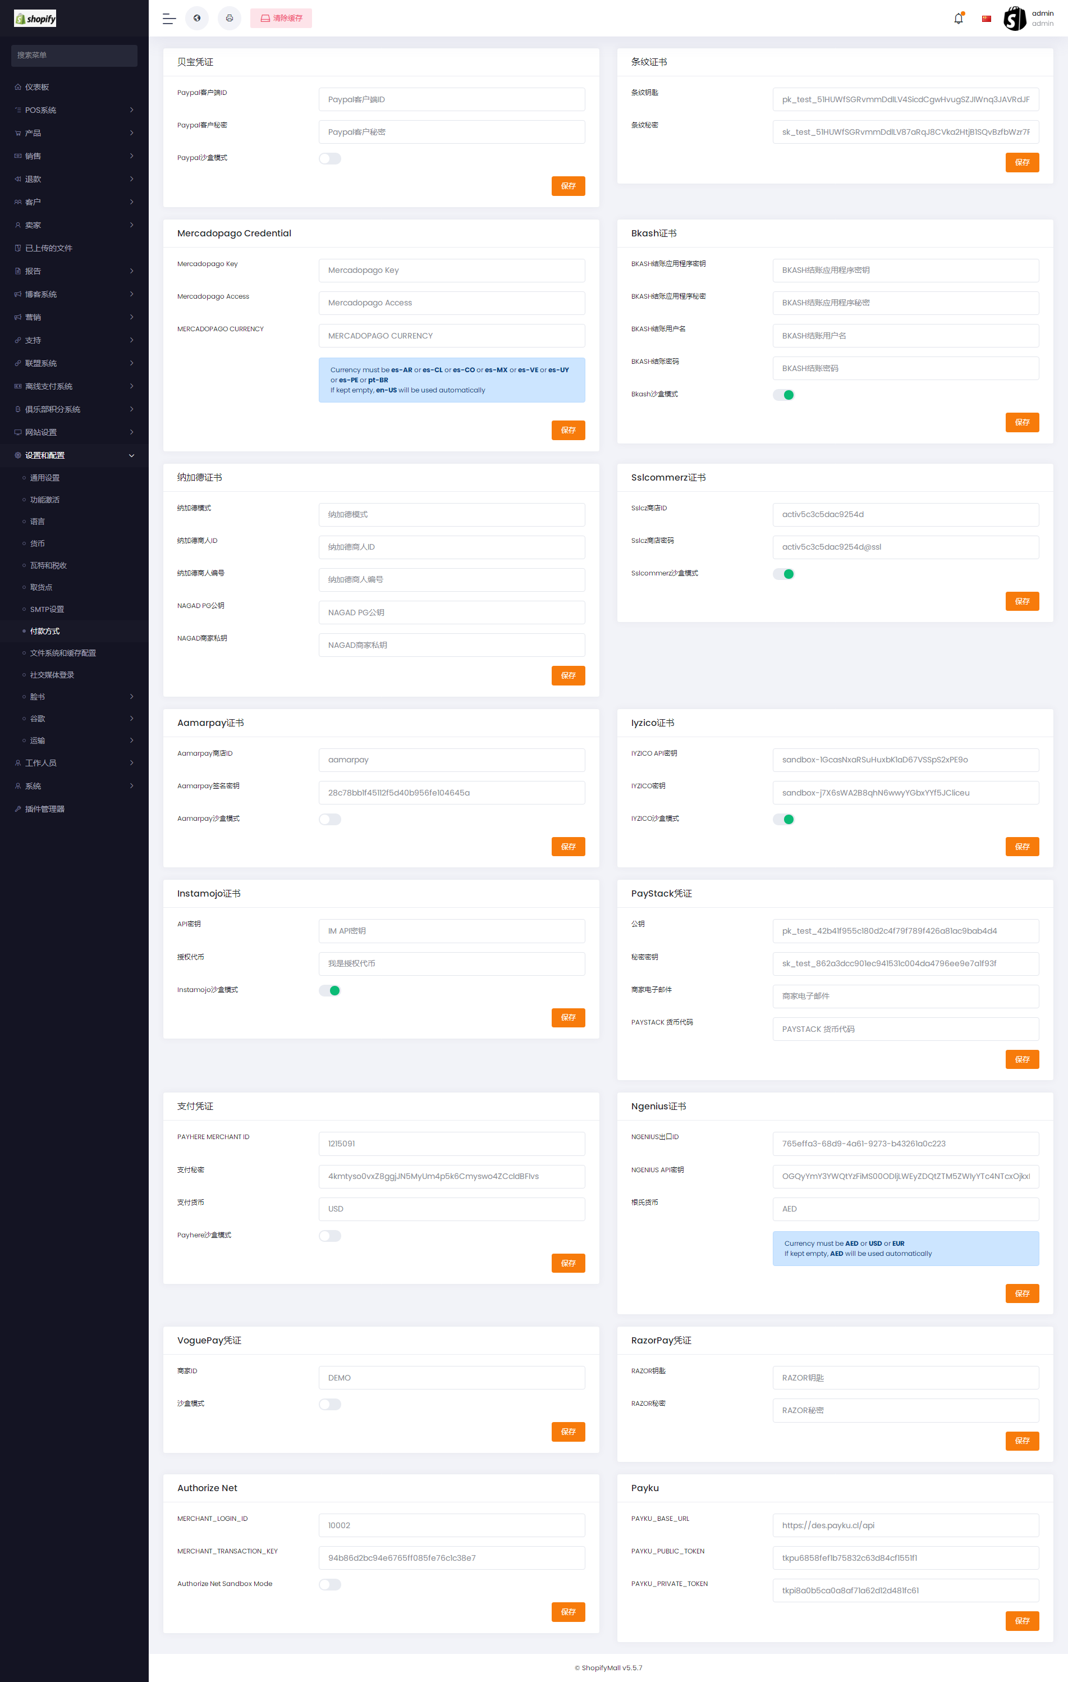1068x1682 pixels.
Task: Toggle the VoguePay 沙盒模式 switch
Action: (329, 1404)
